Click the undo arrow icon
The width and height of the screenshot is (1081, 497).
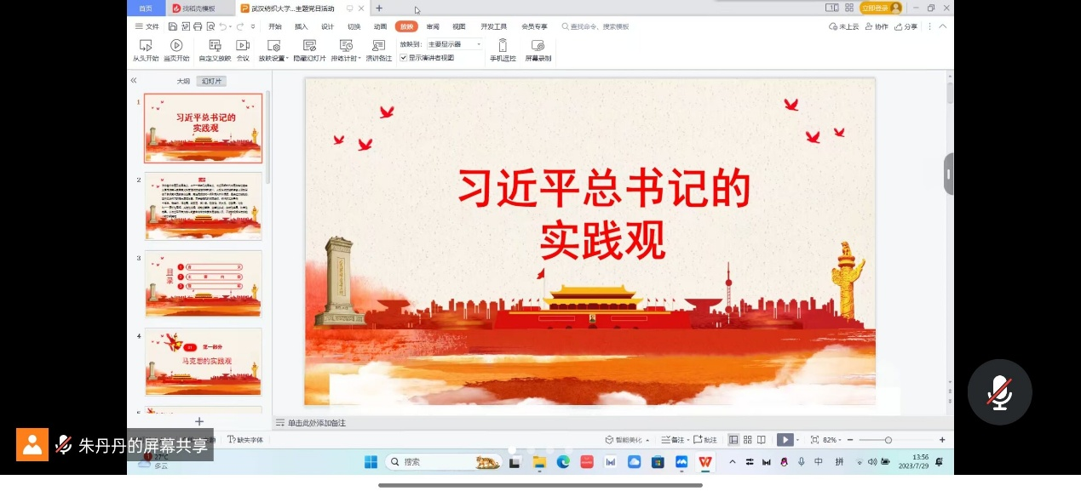point(222,26)
